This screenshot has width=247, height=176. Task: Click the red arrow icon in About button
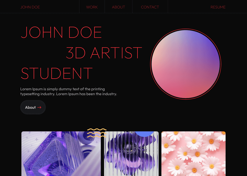[39, 108]
